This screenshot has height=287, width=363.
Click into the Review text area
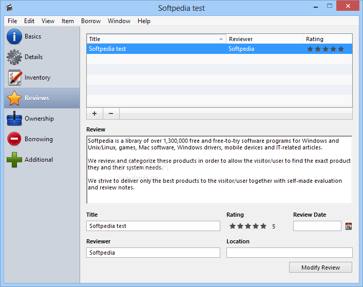point(219,170)
